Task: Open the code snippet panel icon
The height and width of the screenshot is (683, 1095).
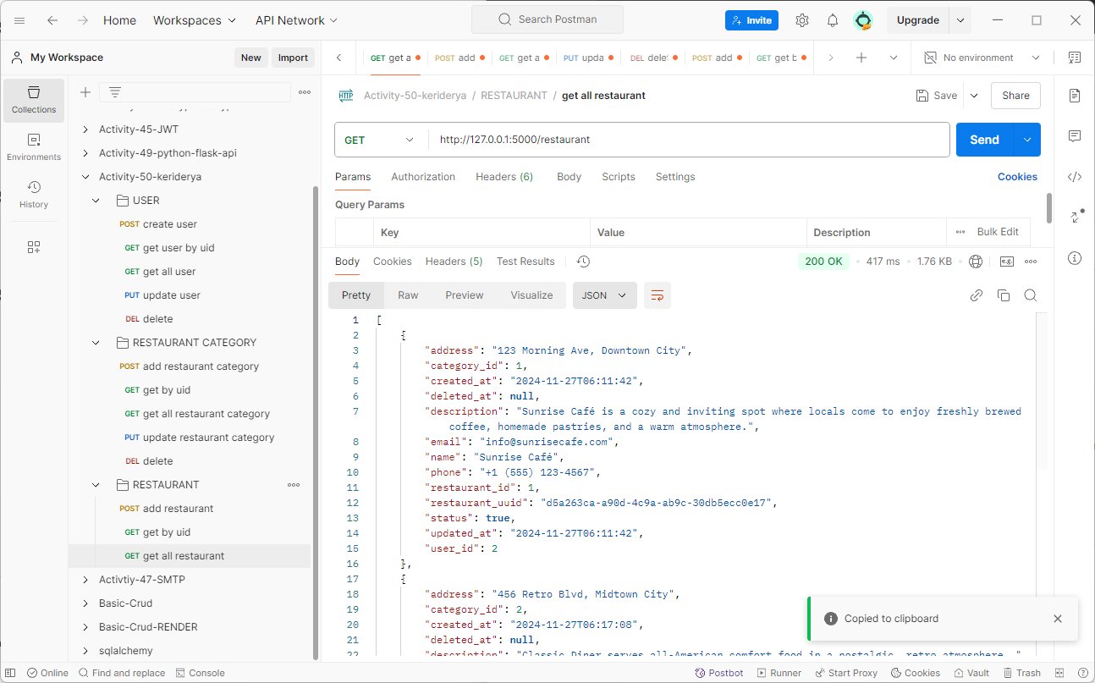Action: pyautogui.click(x=1075, y=177)
